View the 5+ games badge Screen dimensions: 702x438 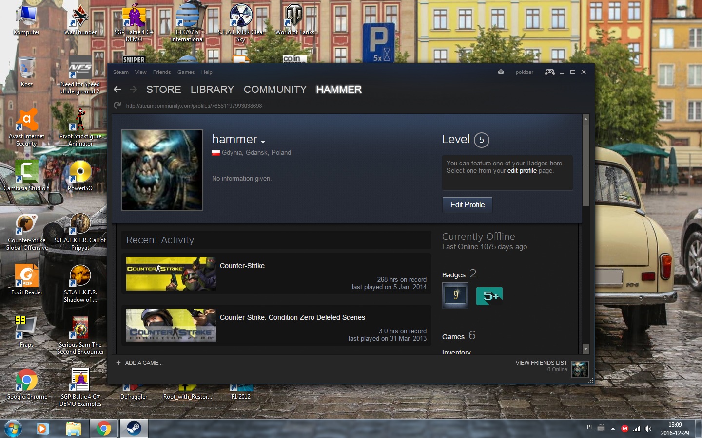pos(489,295)
